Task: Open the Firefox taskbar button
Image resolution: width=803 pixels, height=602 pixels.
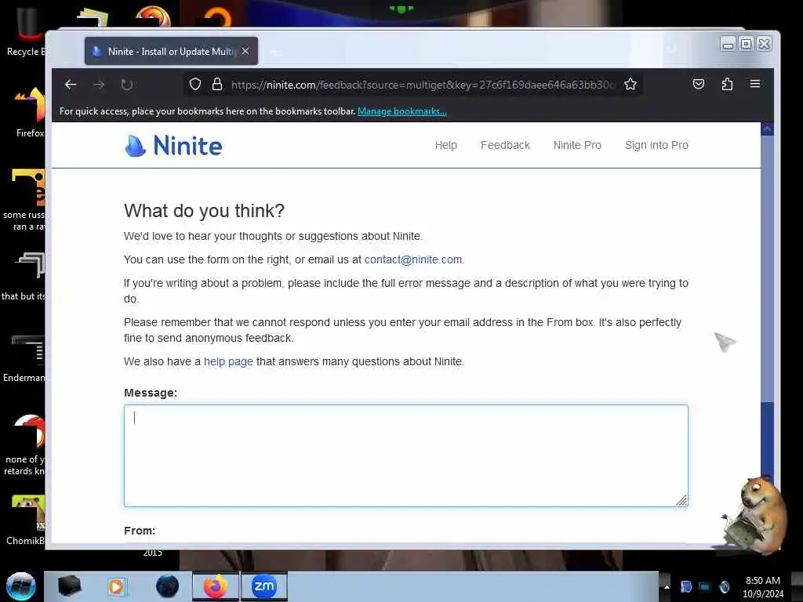Action: [216, 586]
